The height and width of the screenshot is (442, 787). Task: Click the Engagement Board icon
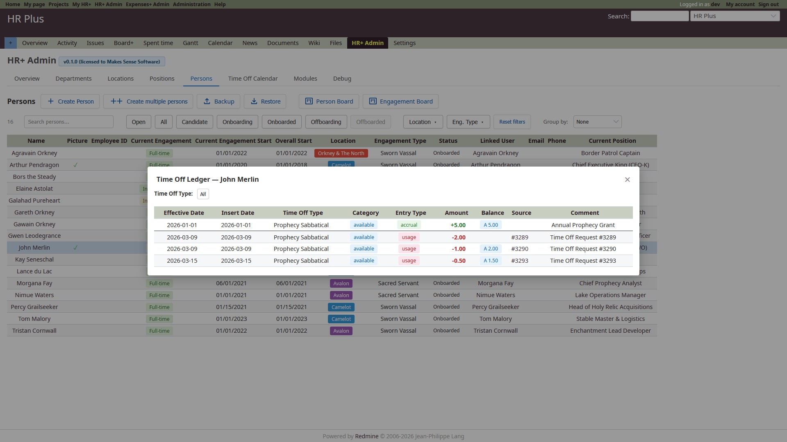tap(373, 101)
